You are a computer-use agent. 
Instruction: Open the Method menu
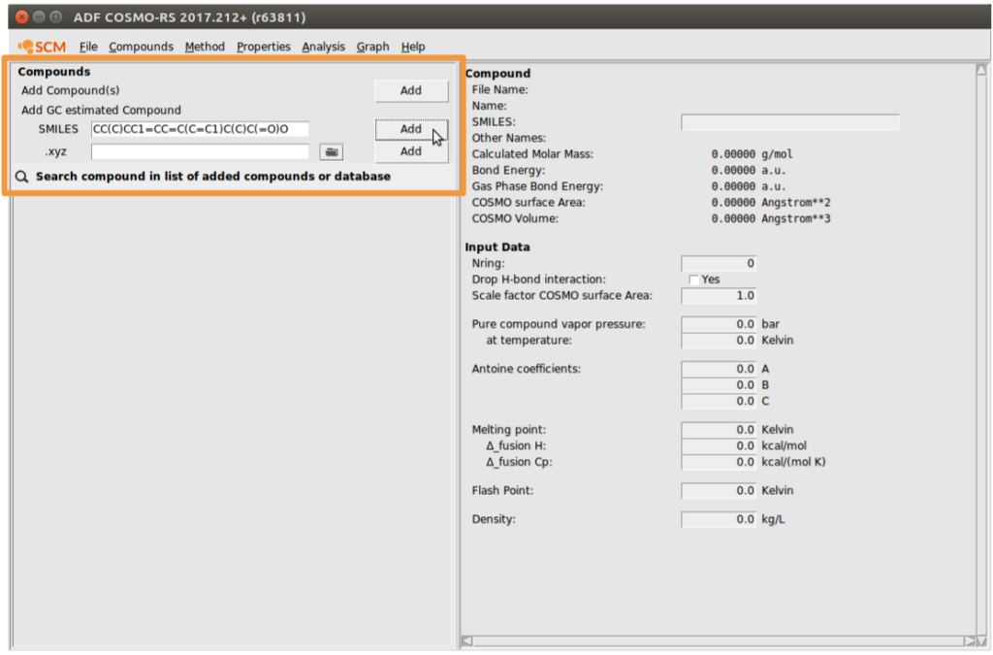205,47
